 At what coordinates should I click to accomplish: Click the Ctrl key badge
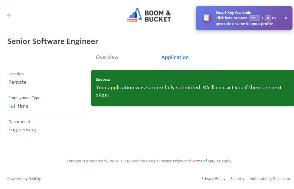pyautogui.click(x=254, y=18)
